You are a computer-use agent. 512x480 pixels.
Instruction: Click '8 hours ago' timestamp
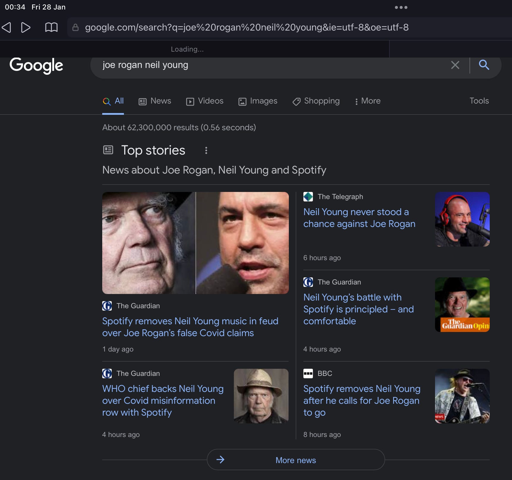[322, 435]
